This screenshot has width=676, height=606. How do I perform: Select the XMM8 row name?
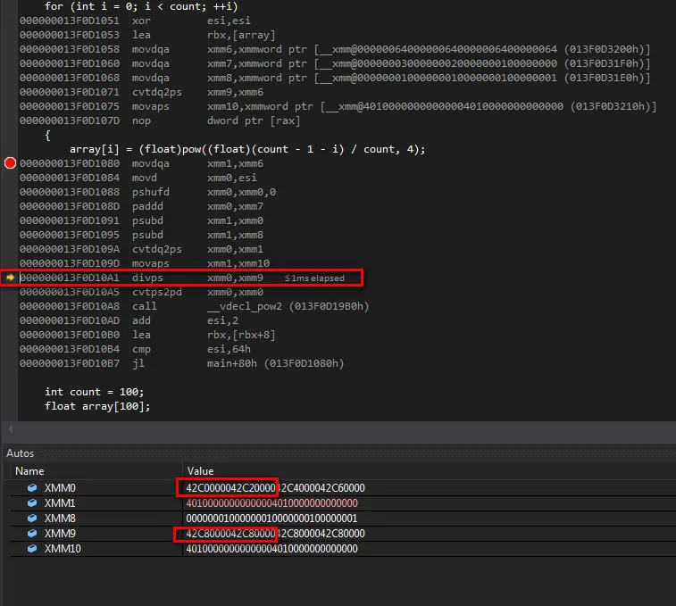[60, 518]
